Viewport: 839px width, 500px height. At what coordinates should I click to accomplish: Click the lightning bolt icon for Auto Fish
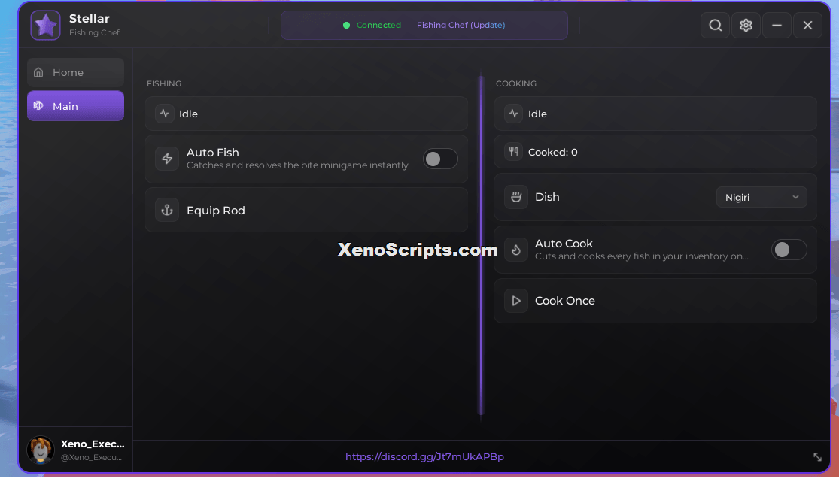tap(167, 159)
